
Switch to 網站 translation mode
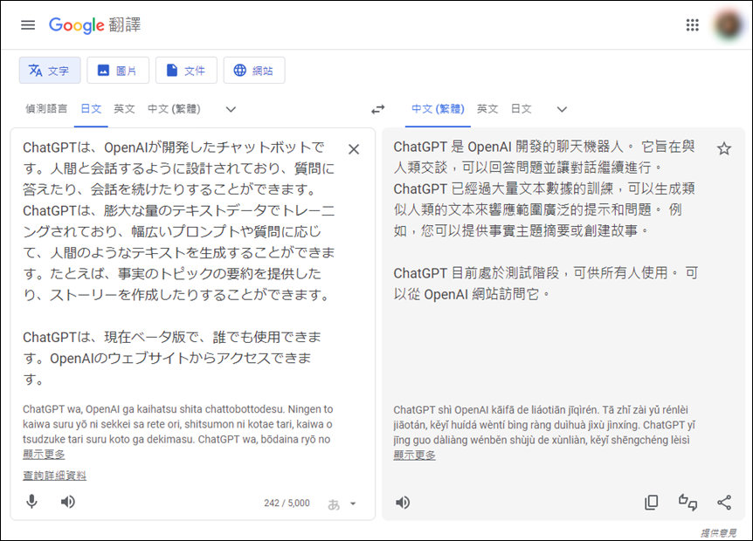(x=254, y=71)
